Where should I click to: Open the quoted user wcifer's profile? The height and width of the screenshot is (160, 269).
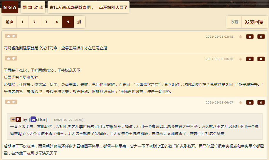[x=38, y=119]
